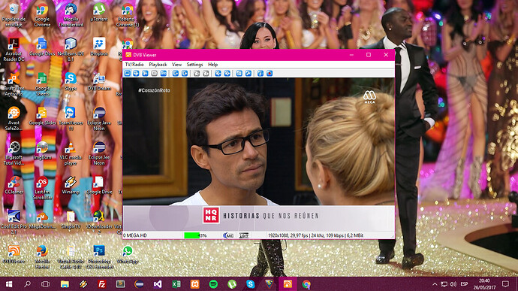
Task: Open the wrench options icon in DVB Viewer toolbar
Action: tap(248, 73)
